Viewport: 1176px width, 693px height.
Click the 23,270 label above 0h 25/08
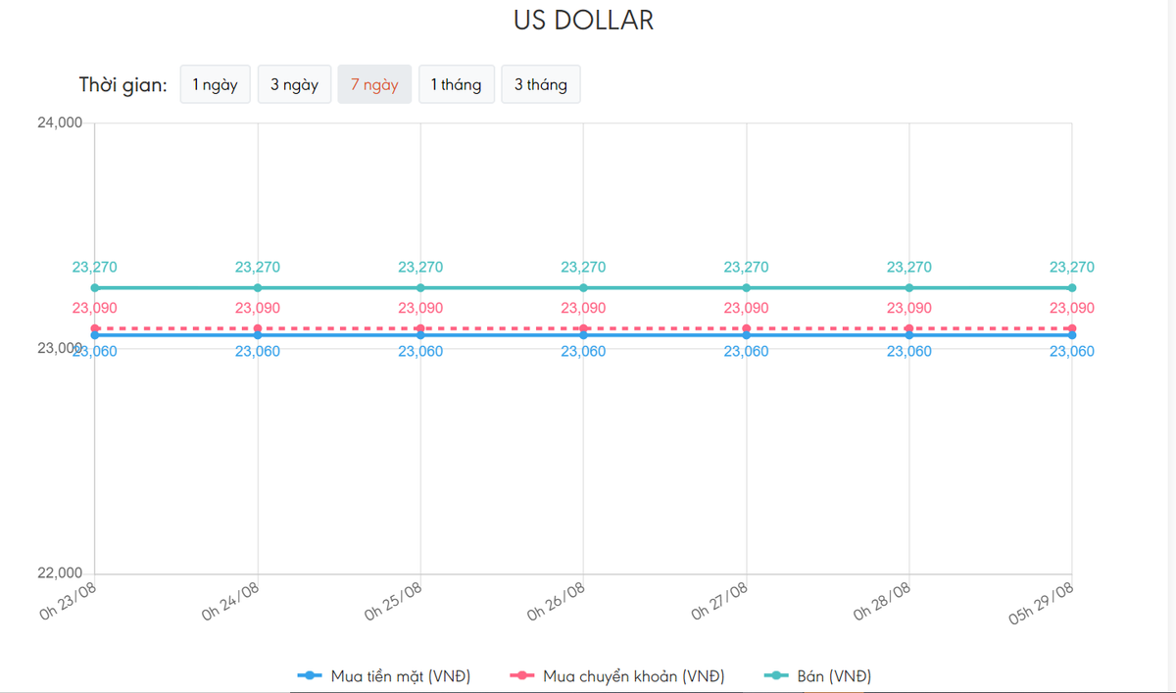pyautogui.click(x=420, y=267)
